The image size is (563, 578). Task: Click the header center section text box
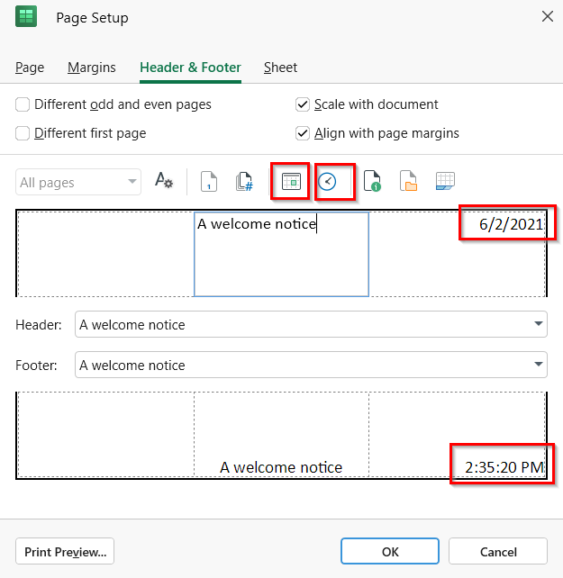click(x=281, y=255)
